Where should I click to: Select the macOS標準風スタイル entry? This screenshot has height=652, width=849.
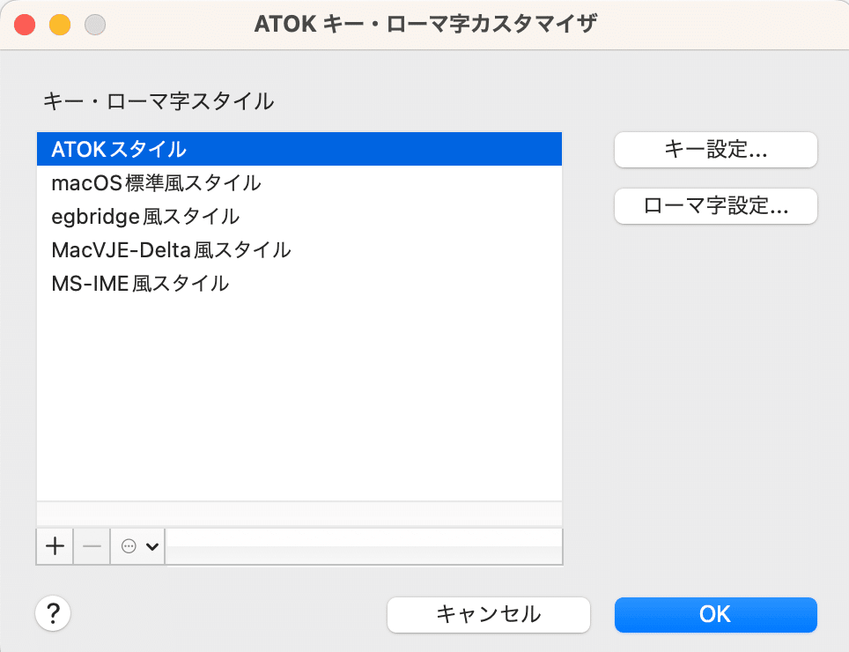[x=299, y=182]
